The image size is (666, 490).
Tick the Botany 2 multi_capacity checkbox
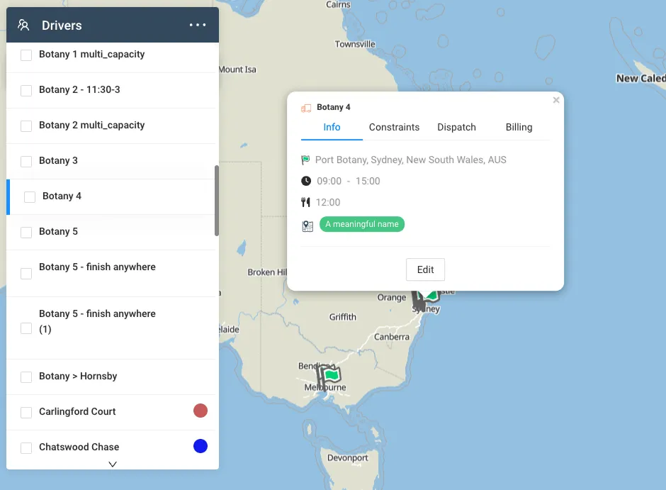coord(26,126)
